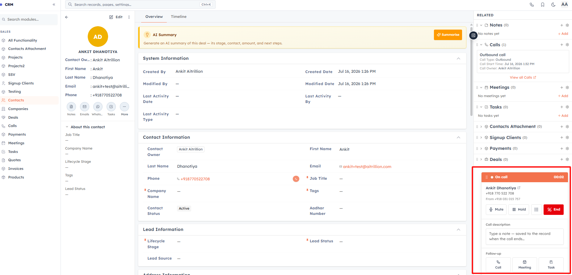Click the phone icon in top bar

coord(532,5)
